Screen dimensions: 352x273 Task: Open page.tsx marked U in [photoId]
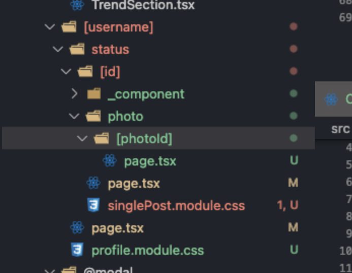click(150, 161)
